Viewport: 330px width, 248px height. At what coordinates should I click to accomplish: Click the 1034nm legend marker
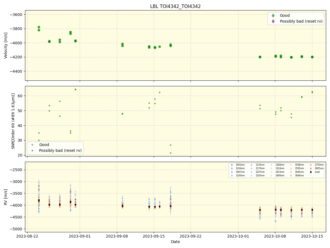[x=232, y=168]
